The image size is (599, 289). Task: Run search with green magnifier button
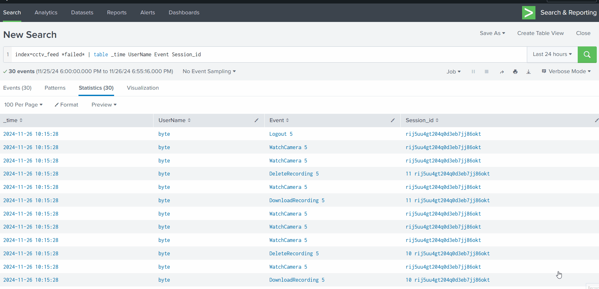click(587, 54)
